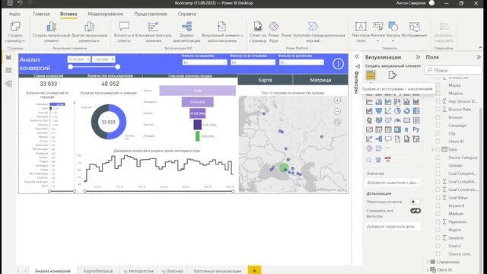Screen dimensions: 487x274
Task: Click the Поиск field search box
Action: (x=454, y=70)
